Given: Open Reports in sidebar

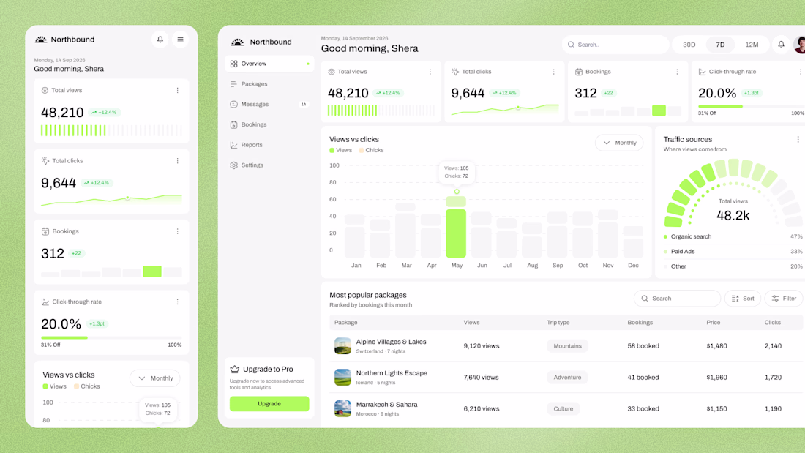Looking at the screenshot, I should point(269,145).
